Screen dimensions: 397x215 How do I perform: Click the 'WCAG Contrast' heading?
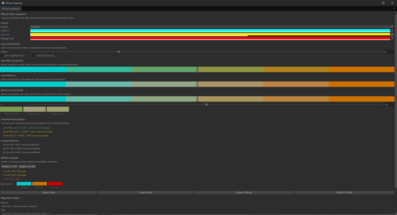[10, 158]
